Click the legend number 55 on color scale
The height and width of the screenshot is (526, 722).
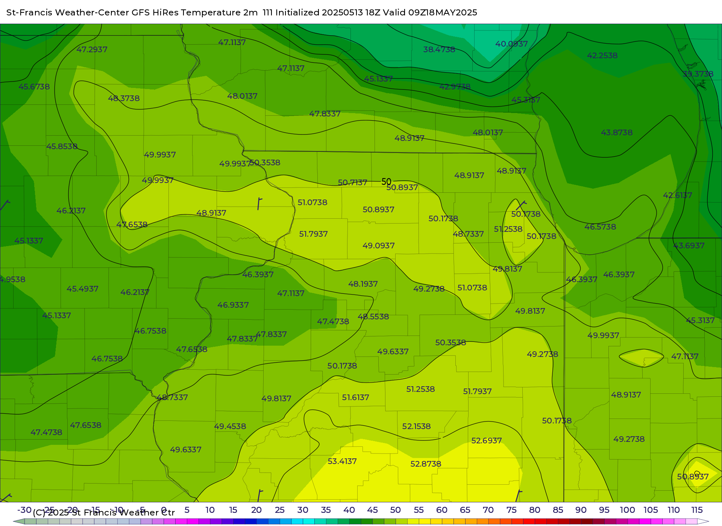click(x=419, y=510)
